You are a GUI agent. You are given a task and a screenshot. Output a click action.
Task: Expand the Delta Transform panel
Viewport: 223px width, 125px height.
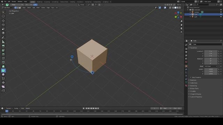tap(197, 77)
